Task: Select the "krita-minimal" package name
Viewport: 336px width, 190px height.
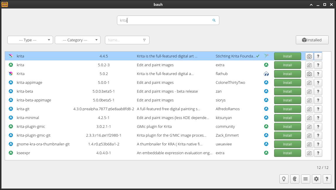Action: click(28, 118)
